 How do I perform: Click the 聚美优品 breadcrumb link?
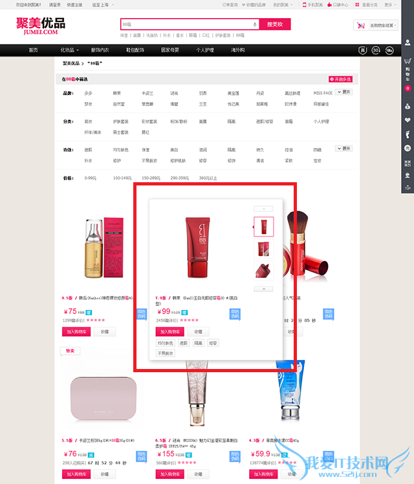[x=71, y=63]
